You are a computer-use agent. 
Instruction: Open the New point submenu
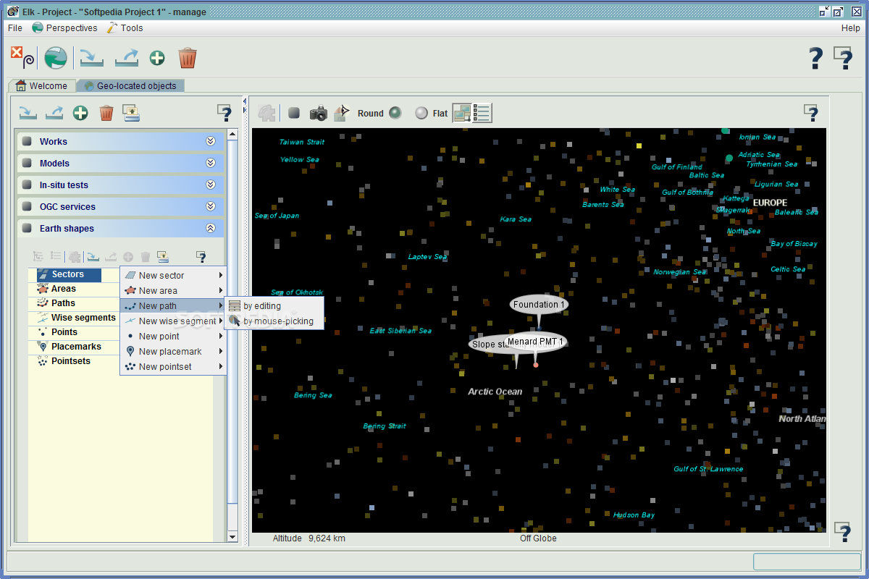click(x=174, y=337)
